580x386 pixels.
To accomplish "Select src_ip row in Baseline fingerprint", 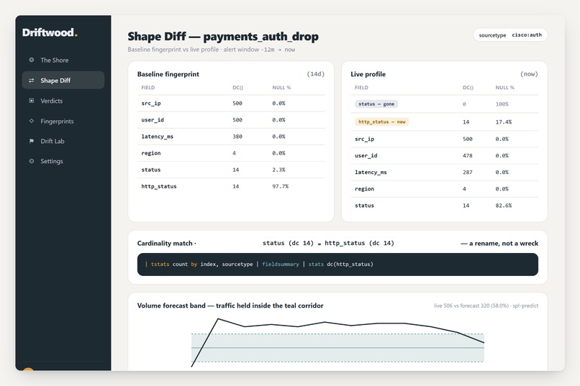I will [x=231, y=104].
